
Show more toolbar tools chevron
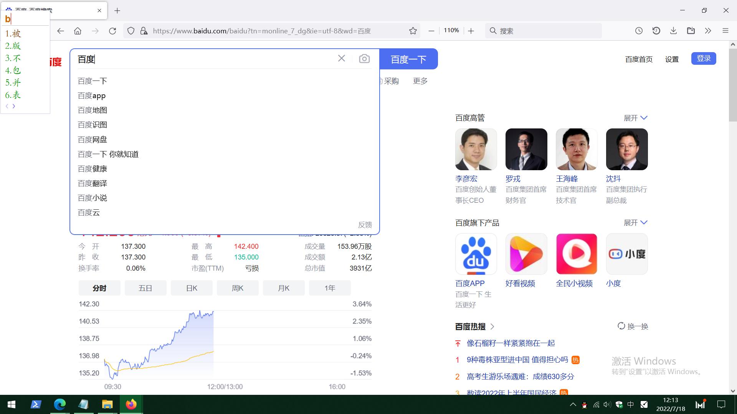[x=708, y=31]
